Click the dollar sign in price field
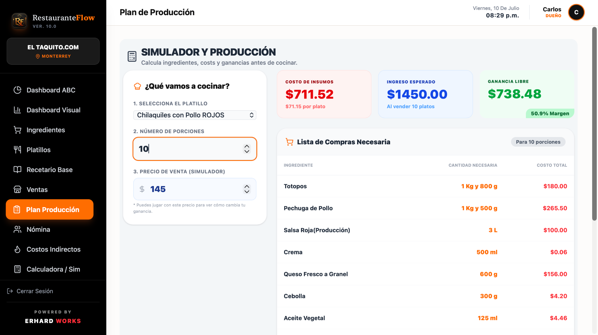The height and width of the screenshot is (335, 598). point(142,189)
